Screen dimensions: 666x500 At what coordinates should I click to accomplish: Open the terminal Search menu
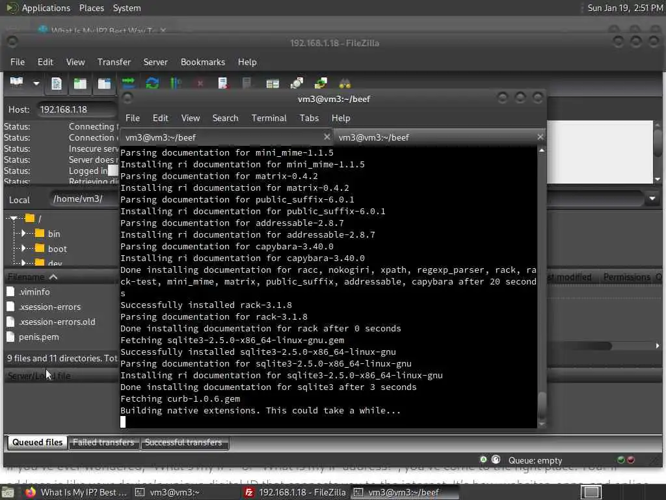pos(225,118)
